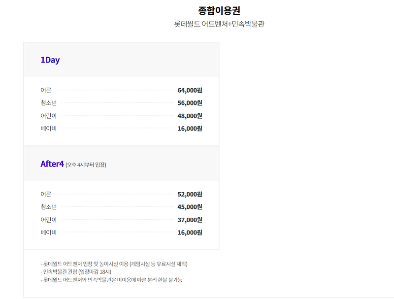The image size is (394, 299).
Task: Select the 1Day 어린이 label
Action: click(x=48, y=116)
